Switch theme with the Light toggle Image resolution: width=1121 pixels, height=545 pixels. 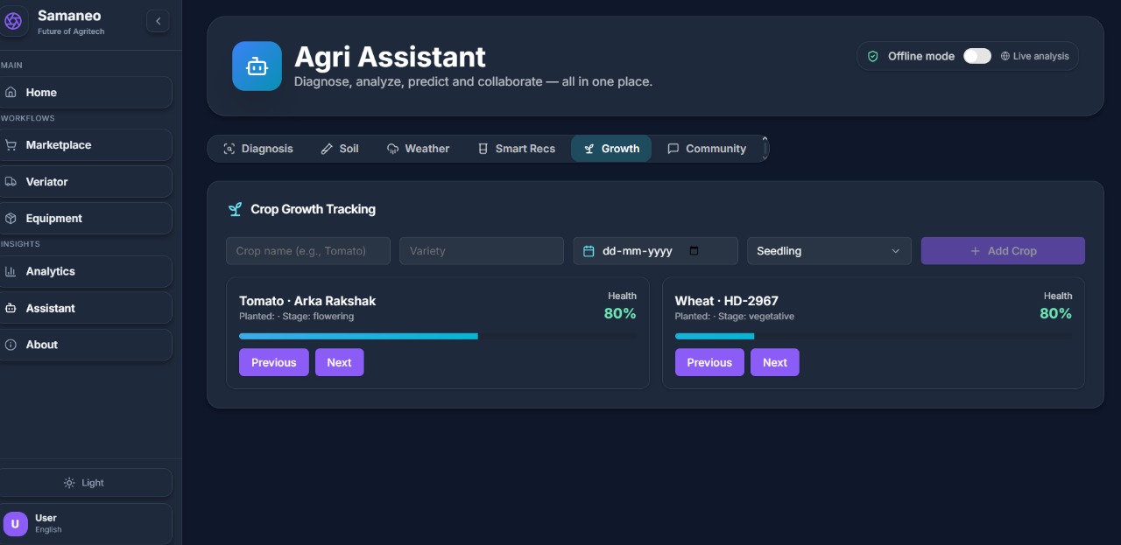85,483
